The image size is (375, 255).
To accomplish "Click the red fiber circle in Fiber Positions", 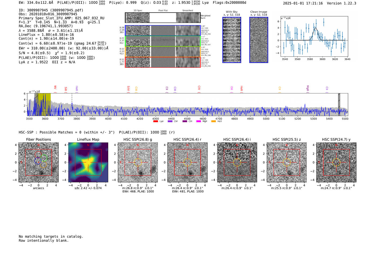I will pos(38,155).
